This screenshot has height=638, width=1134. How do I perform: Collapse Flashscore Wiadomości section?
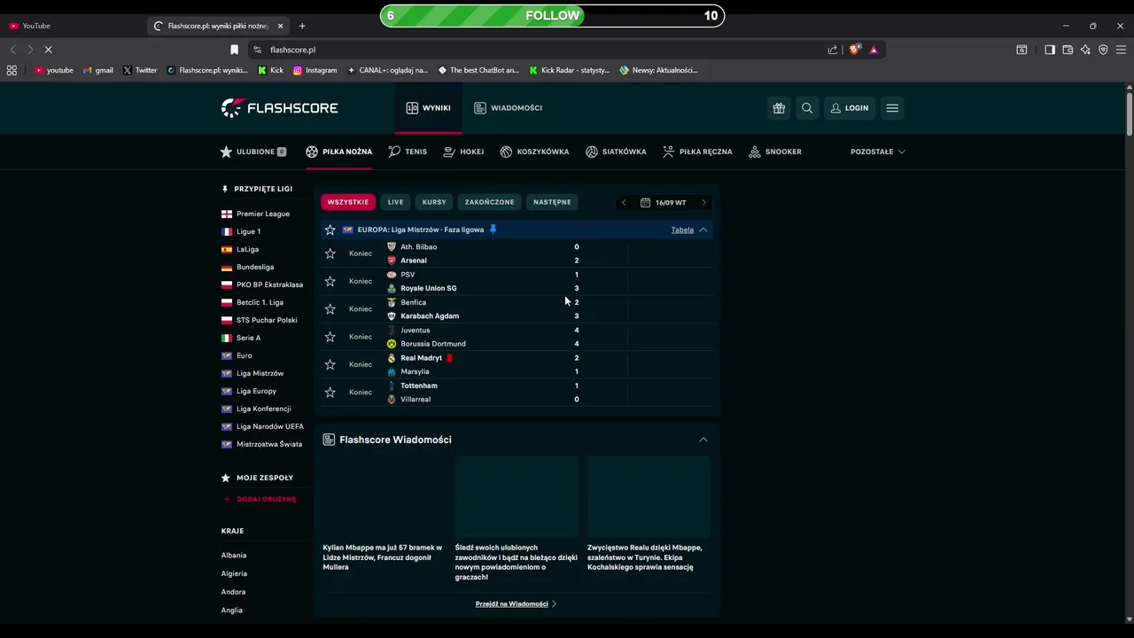tap(703, 440)
